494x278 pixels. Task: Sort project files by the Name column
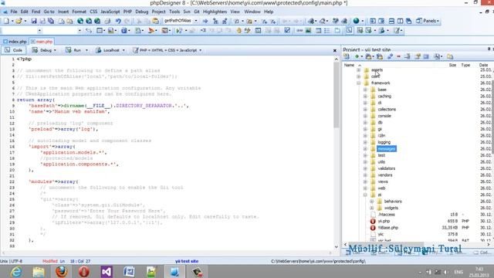coord(349,65)
